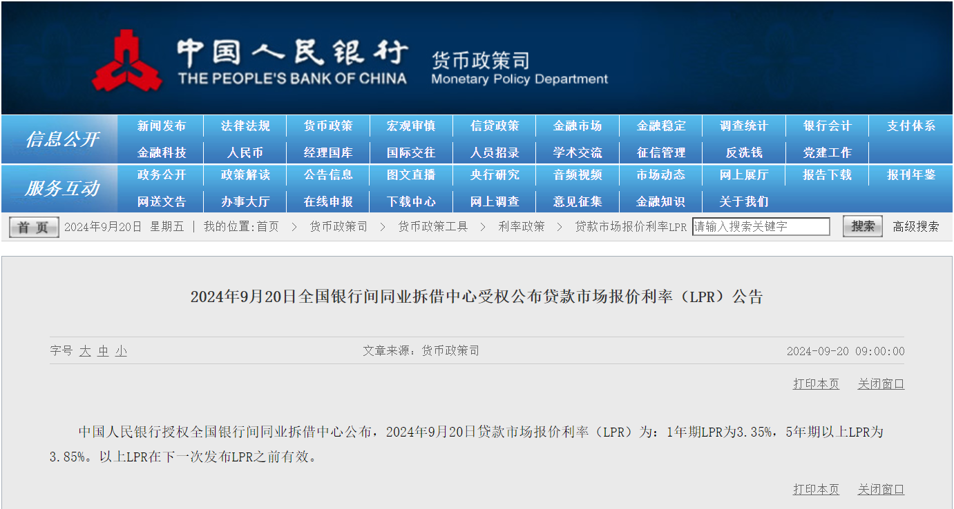Screen dimensions: 954x509
Task: Select 中 medium font size
Action: pos(102,351)
